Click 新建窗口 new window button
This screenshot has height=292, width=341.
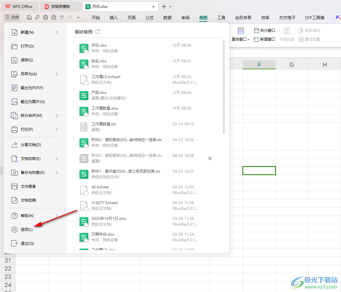(x=264, y=39)
